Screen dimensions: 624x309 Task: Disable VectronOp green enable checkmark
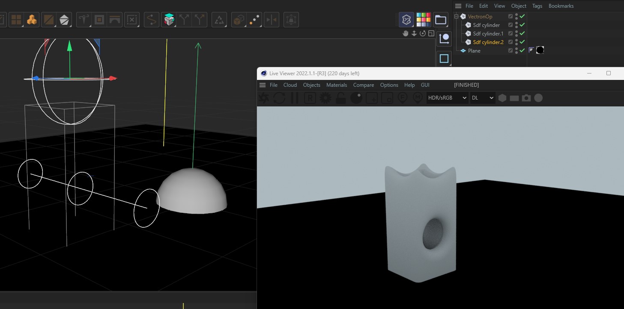point(522,16)
